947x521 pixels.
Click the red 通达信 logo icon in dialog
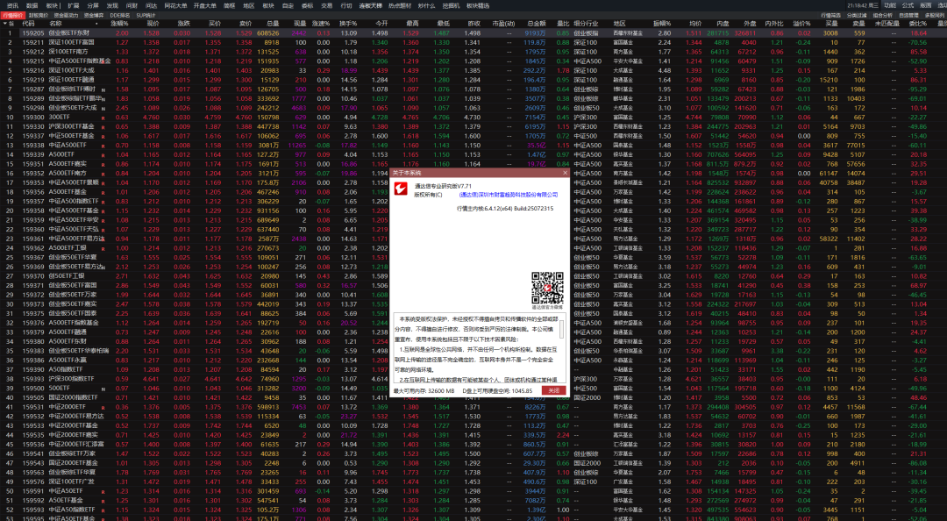pyautogui.click(x=402, y=190)
